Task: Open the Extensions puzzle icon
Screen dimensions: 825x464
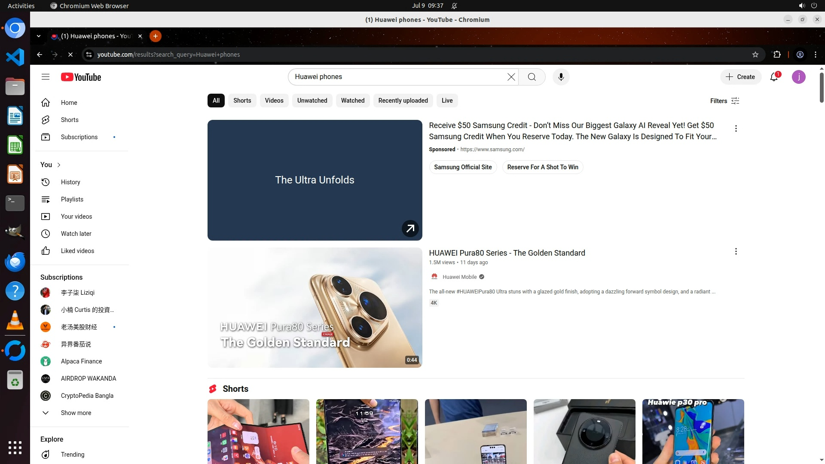Action: point(777,55)
